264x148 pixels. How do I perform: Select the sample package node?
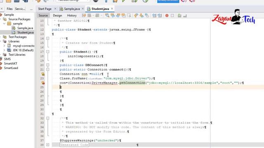[17, 24]
